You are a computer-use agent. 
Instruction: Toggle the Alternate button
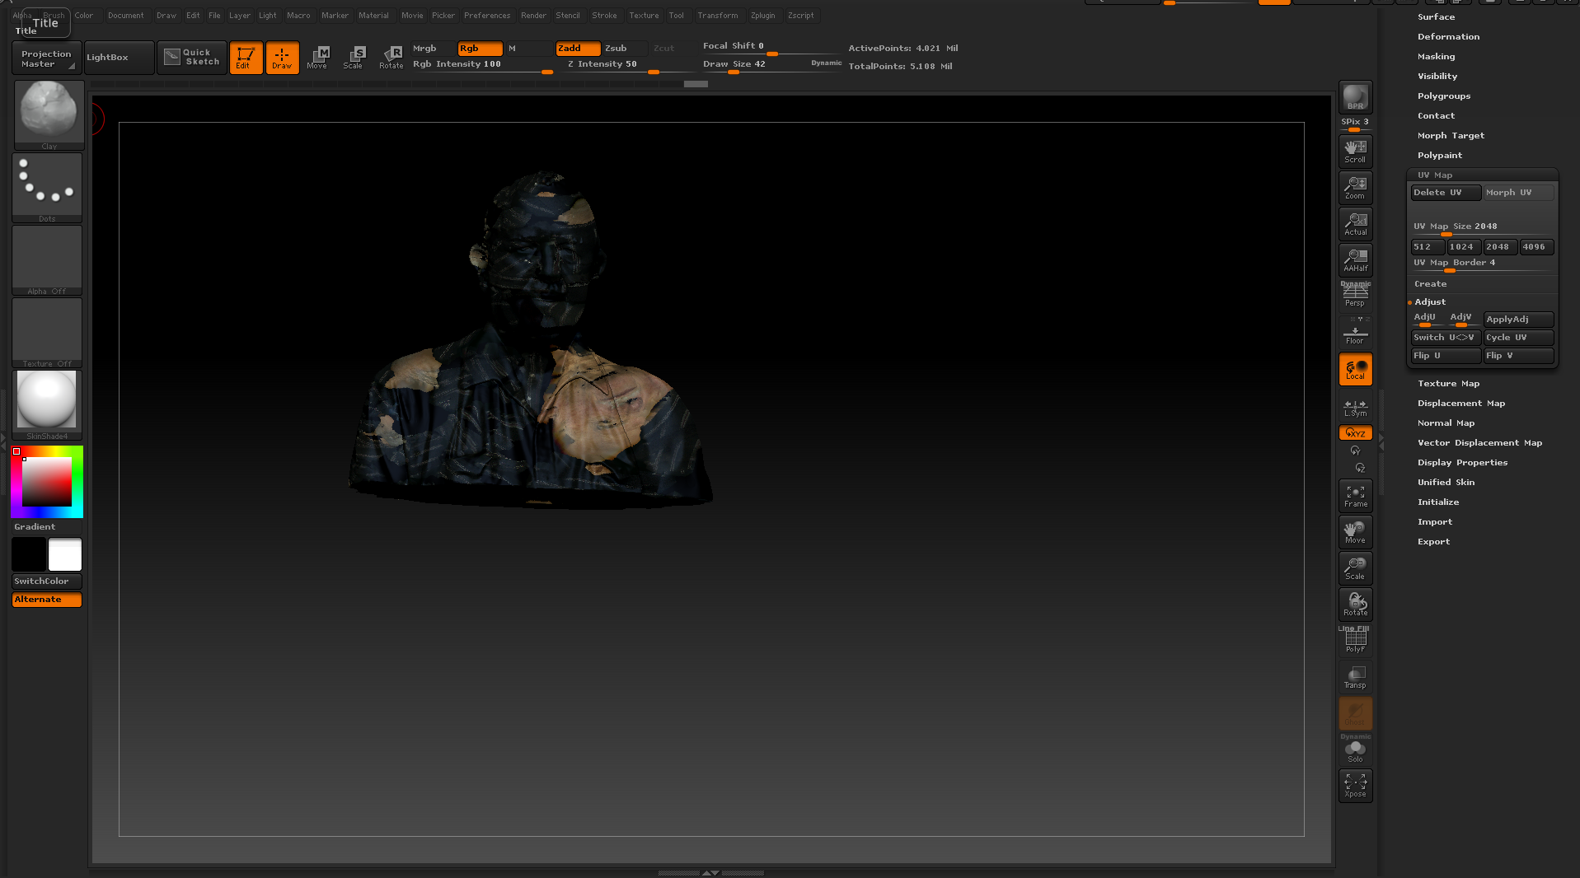47,600
